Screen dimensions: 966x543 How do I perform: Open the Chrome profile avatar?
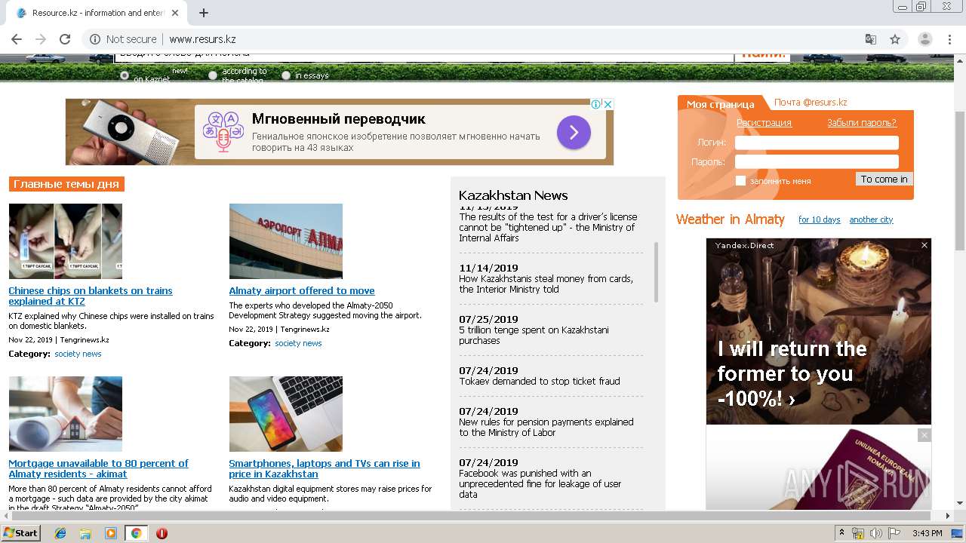pos(925,39)
